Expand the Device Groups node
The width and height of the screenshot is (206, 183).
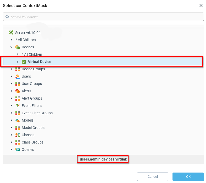[11, 69]
